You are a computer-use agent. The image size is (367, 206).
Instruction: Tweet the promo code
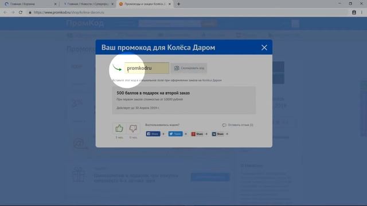[175, 134]
